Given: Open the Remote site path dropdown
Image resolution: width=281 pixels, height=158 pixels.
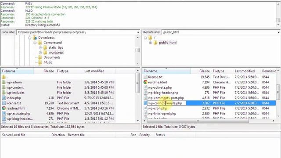Looking at the screenshot, I should tap(278, 32).
